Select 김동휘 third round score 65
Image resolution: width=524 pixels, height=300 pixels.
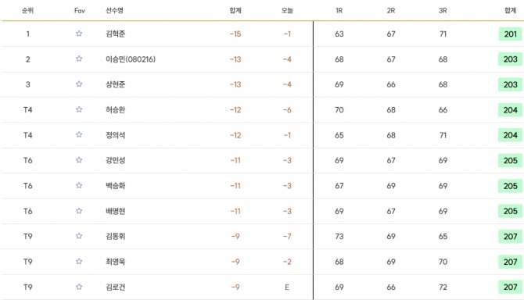pos(443,236)
